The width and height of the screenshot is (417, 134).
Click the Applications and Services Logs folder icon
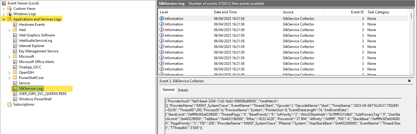point(10,19)
